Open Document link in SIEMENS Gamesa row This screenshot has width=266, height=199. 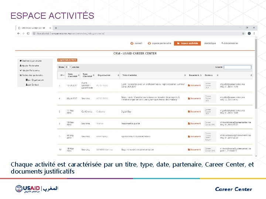point(194,150)
